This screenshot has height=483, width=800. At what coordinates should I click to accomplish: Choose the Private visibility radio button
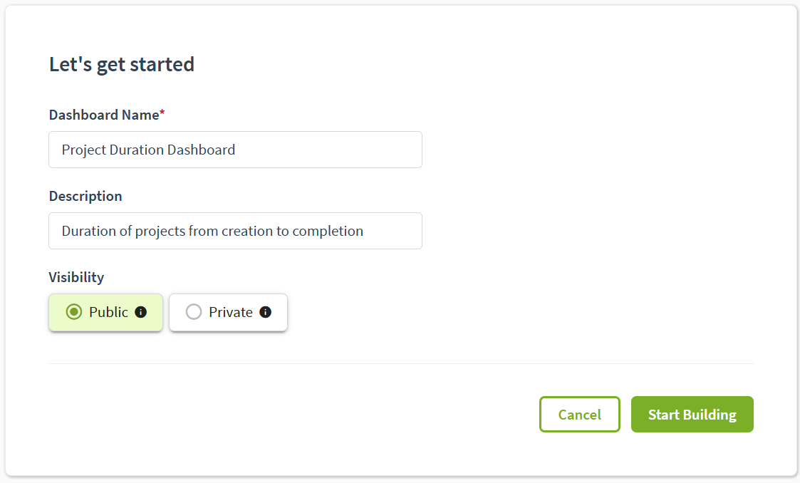click(x=193, y=312)
